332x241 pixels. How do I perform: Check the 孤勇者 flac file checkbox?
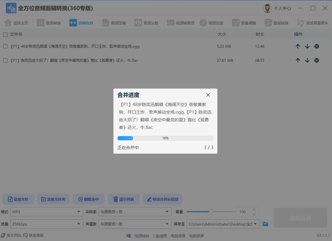(5, 60)
